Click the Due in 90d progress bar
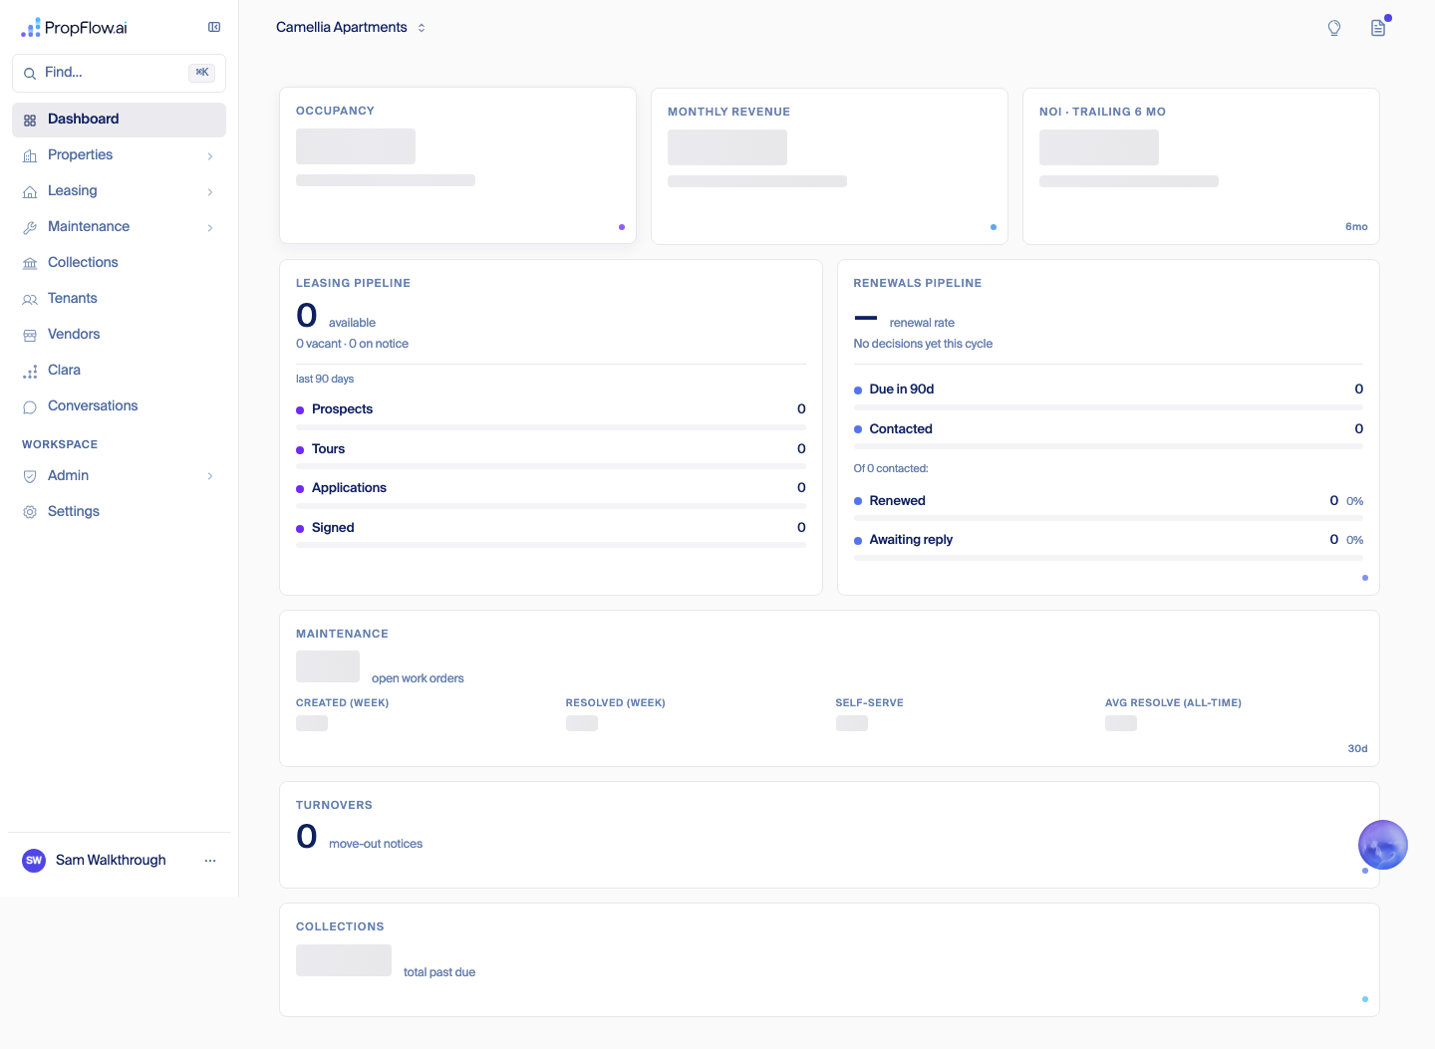Screen dimensions: 1435x1049 click(x=1108, y=407)
